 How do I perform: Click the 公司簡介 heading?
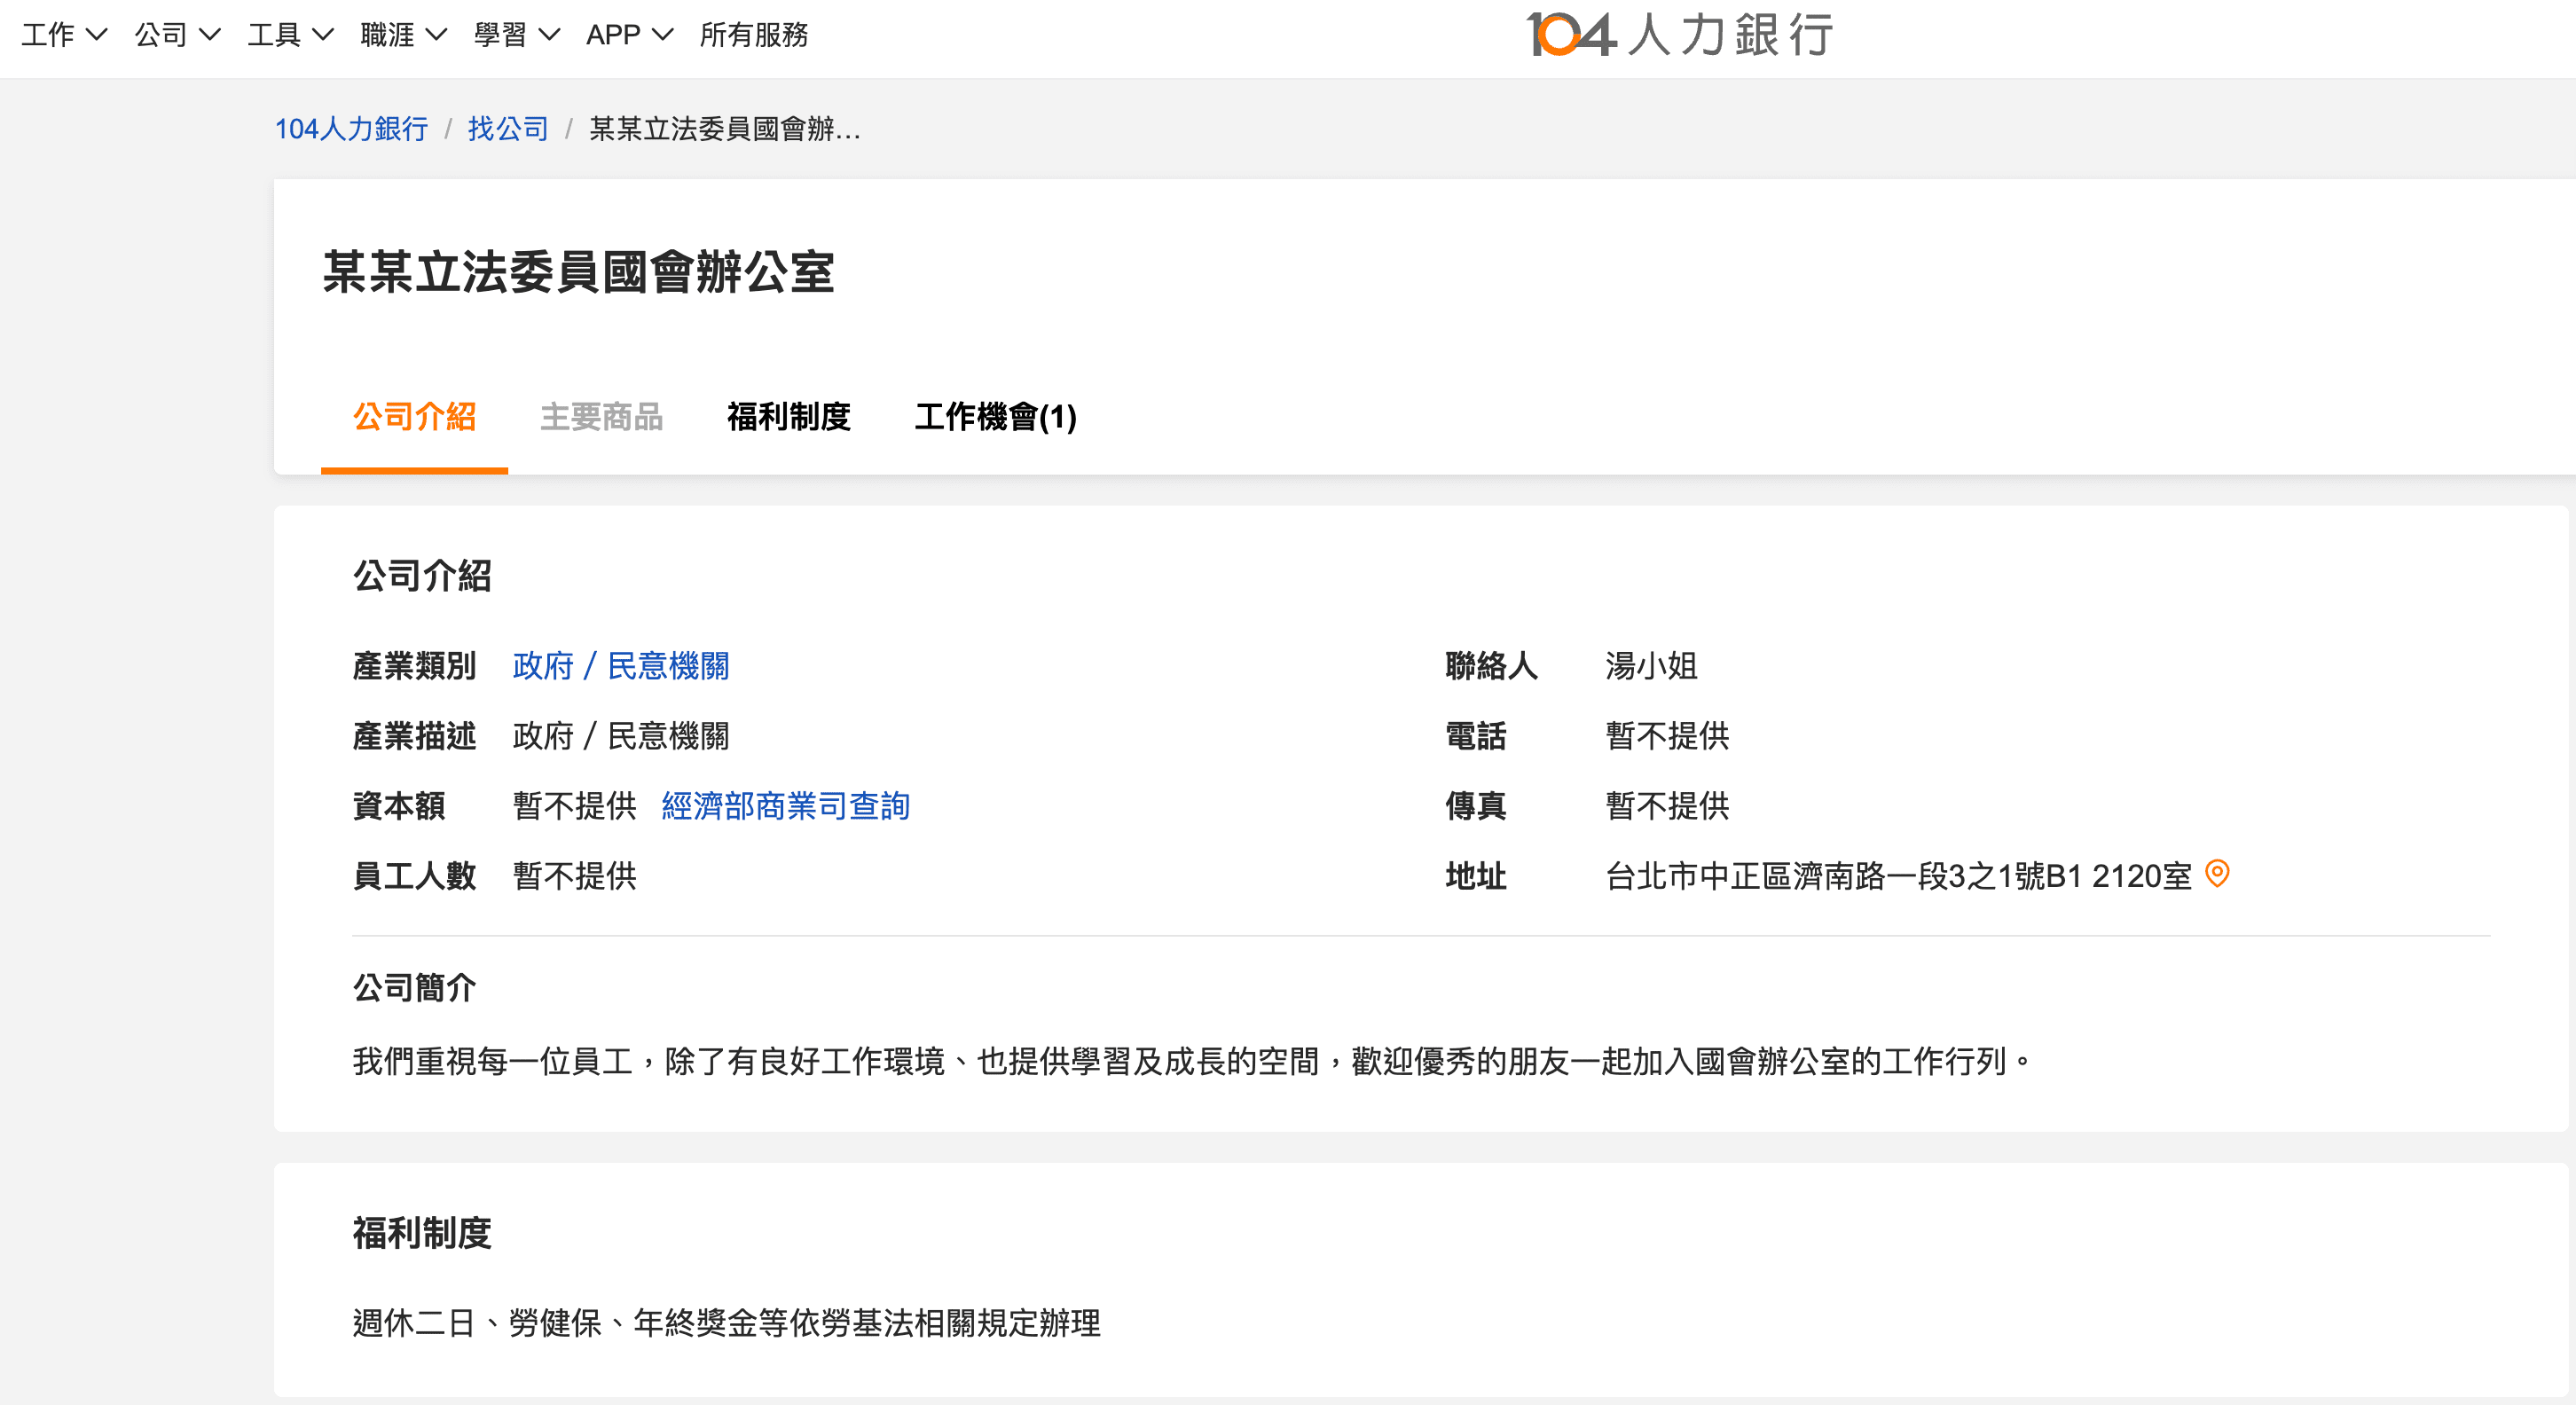414,988
